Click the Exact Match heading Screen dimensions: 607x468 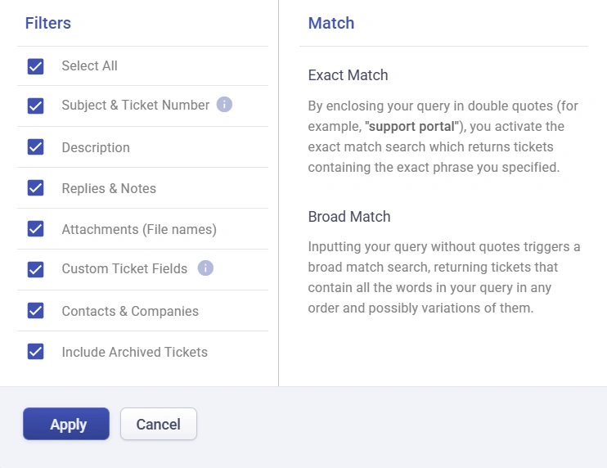point(348,75)
